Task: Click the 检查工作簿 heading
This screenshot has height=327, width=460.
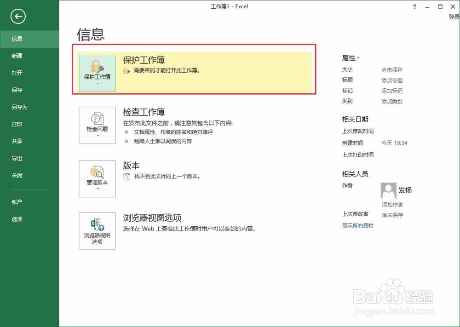Action: [x=144, y=112]
